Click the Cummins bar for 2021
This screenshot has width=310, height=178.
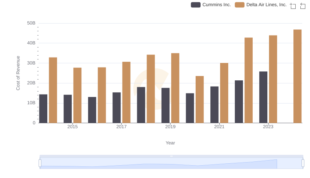point(214,105)
